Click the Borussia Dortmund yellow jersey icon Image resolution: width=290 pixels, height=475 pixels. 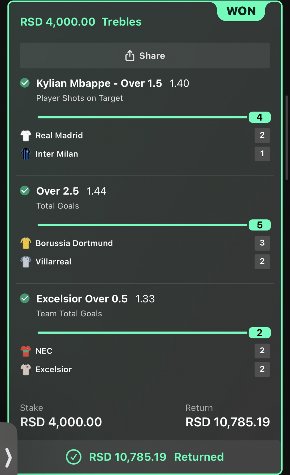[x=26, y=243]
